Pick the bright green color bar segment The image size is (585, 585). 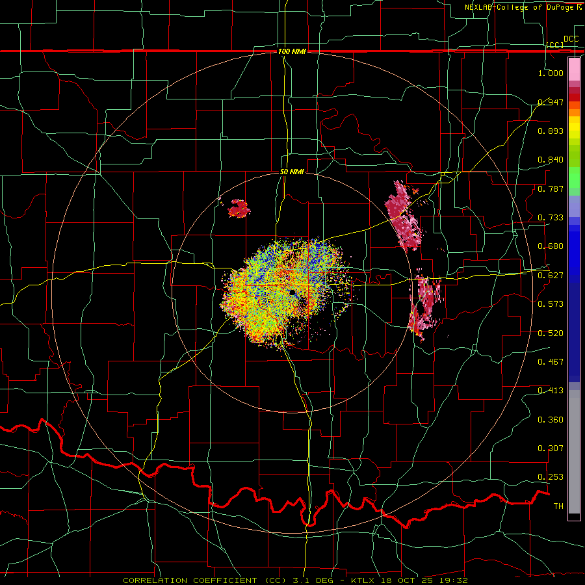(574, 177)
